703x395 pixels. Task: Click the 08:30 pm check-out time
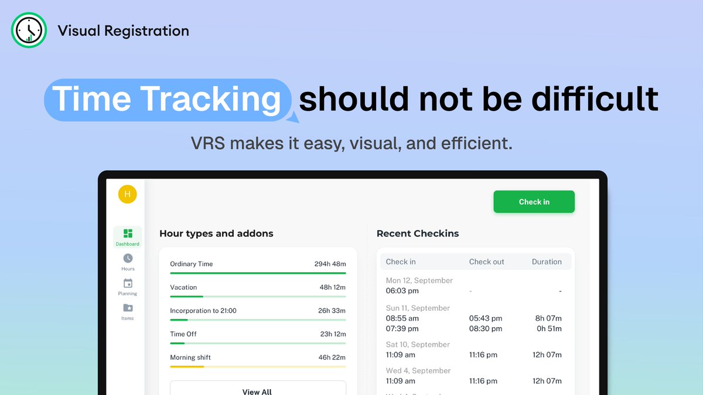pos(486,329)
